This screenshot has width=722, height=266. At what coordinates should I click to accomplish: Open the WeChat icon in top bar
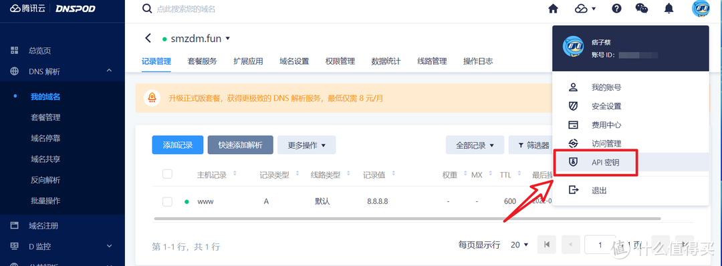tap(641, 8)
